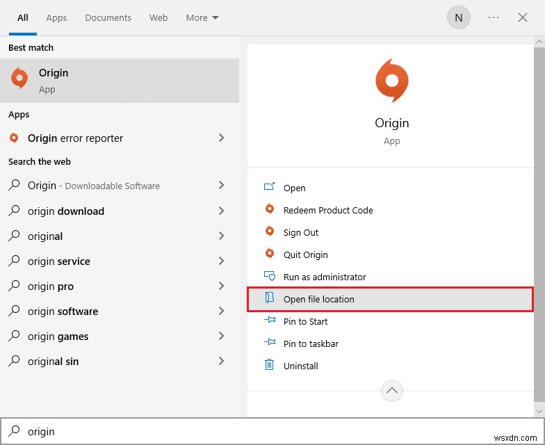Choose Quit Origin in the actions list
Screen dimensions: 545x445
tap(305, 254)
